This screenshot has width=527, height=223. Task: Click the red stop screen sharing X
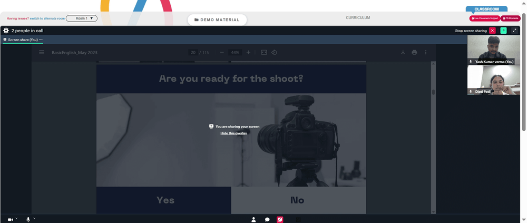pos(492,31)
